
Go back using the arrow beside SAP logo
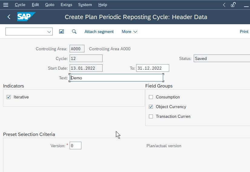tap(9, 17)
